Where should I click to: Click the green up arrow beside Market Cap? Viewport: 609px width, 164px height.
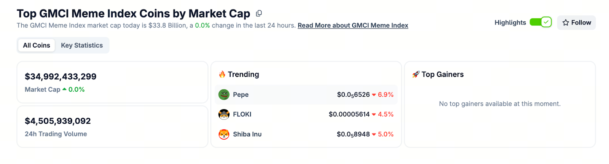coord(64,89)
